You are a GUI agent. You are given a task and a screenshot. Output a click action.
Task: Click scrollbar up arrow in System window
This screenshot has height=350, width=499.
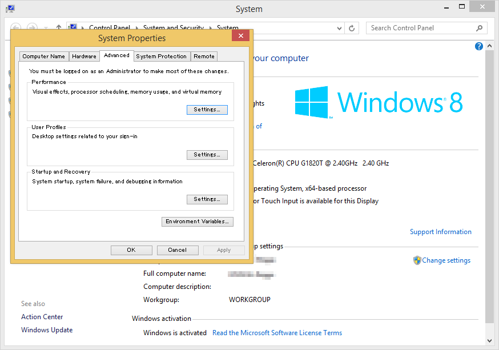pos(489,46)
